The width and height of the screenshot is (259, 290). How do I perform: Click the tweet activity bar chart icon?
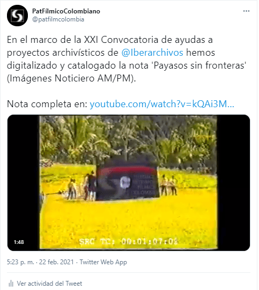[11, 284]
